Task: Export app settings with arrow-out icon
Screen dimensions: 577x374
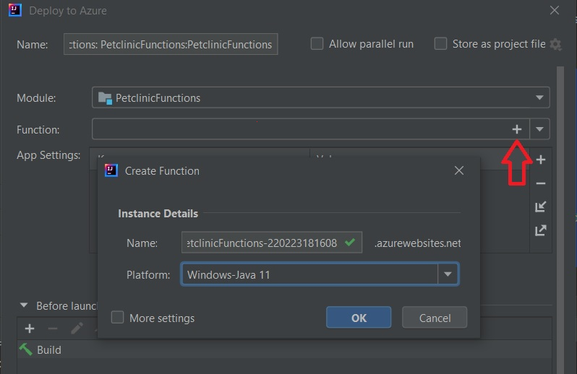Action: point(541,230)
